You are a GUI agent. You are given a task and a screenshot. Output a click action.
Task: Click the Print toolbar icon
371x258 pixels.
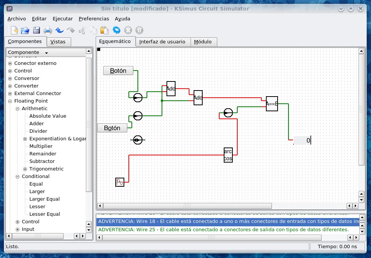[x=47, y=30]
